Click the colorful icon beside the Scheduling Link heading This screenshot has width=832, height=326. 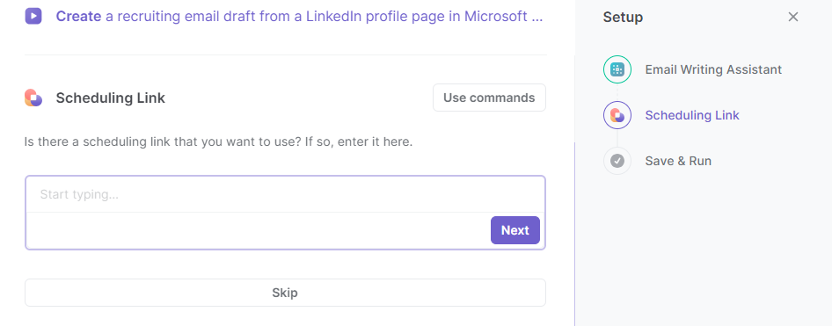pos(33,98)
